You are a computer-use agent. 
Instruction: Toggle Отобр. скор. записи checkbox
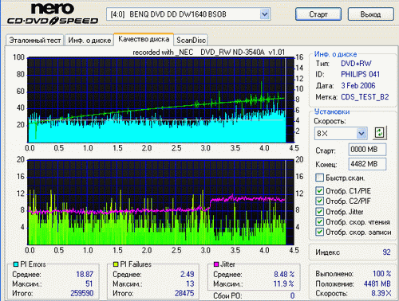click(x=319, y=232)
